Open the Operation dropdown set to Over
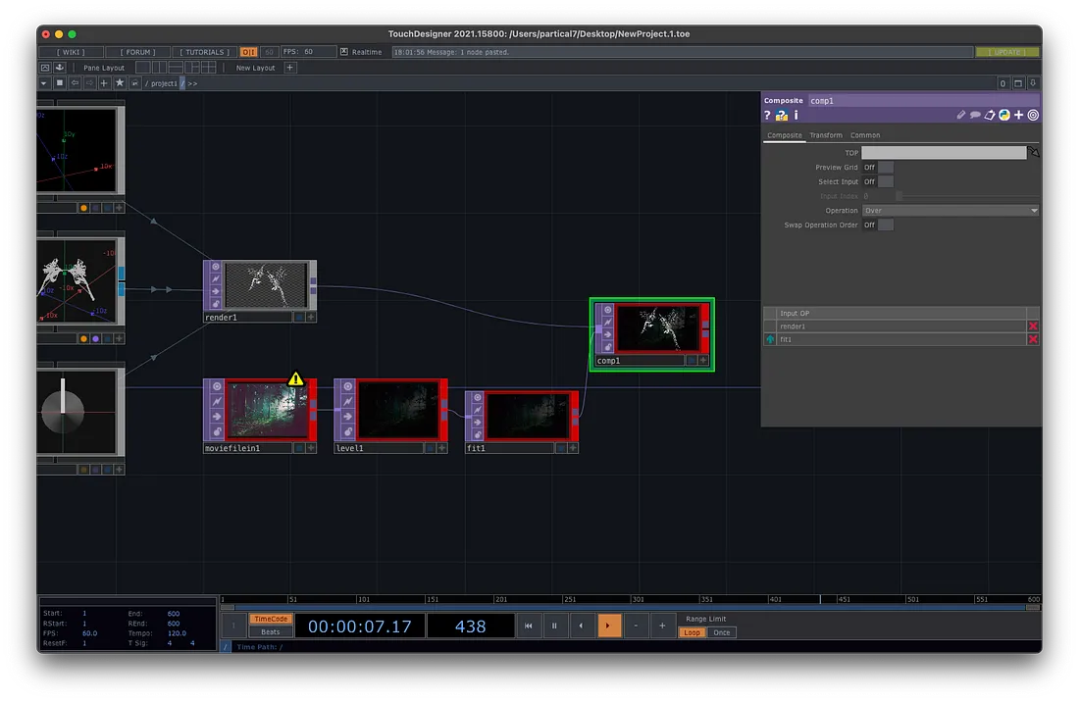Image resolution: width=1079 pixels, height=702 pixels. tap(950, 211)
